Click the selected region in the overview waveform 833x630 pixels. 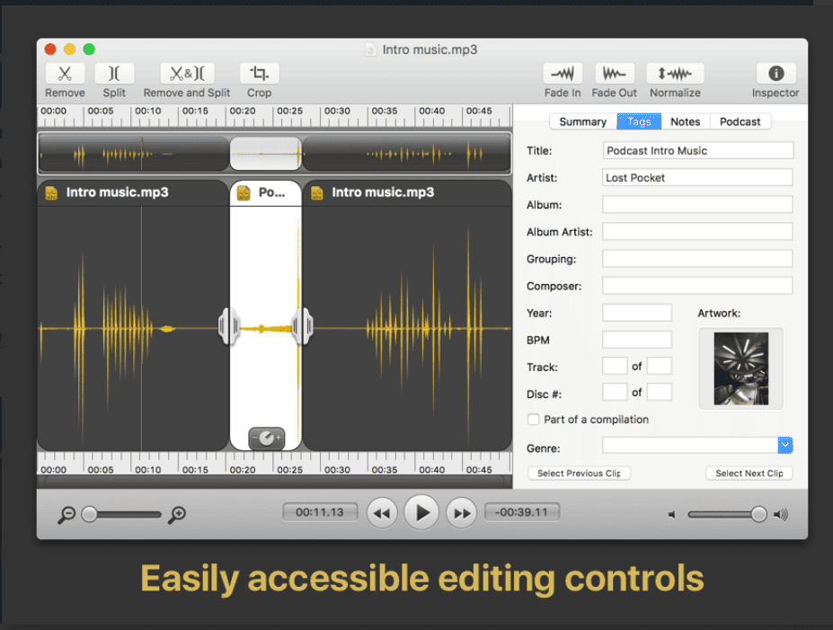[x=266, y=154]
